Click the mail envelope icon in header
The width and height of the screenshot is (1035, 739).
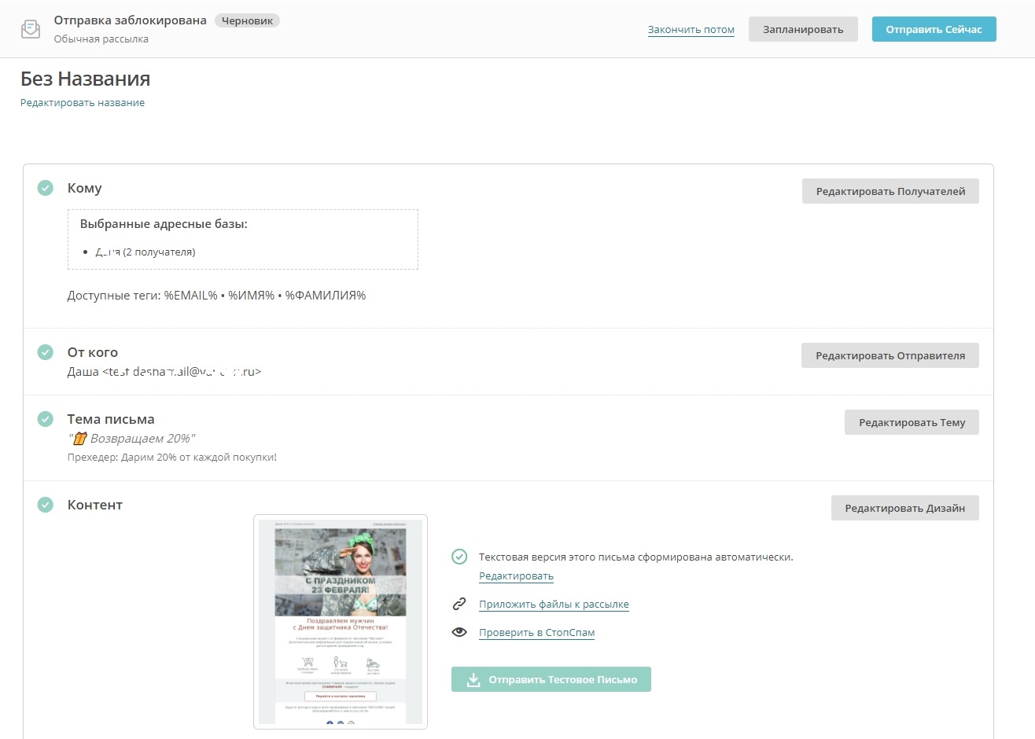31,29
